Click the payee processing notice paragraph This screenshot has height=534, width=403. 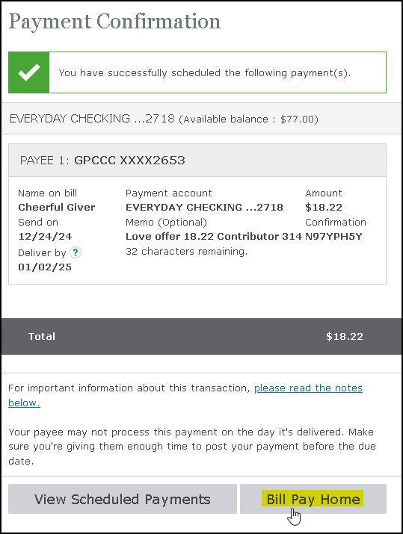192,447
